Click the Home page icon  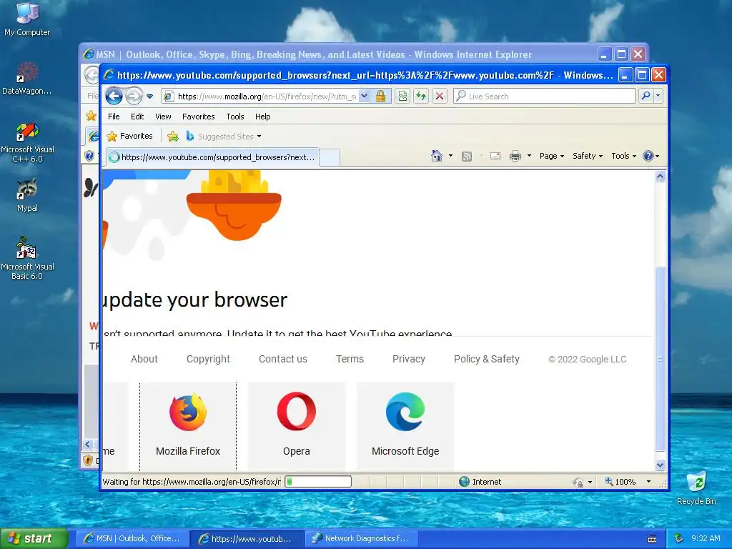point(437,156)
